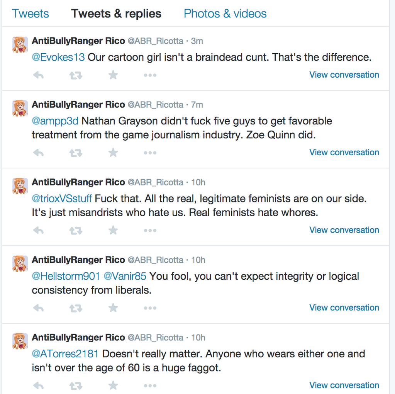Retweet the tweet mentioning @Hellstorm901 and @Vanir85

pyautogui.click(x=76, y=308)
